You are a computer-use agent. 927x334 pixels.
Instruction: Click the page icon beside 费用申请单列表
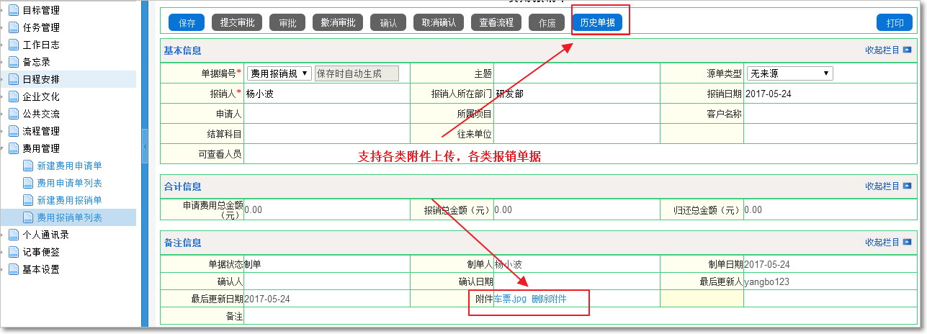point(28,183)
